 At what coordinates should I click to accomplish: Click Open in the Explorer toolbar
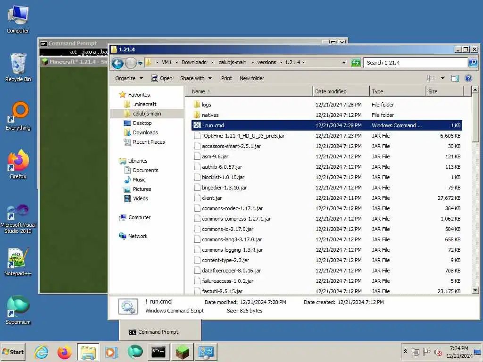coord(162,78)
